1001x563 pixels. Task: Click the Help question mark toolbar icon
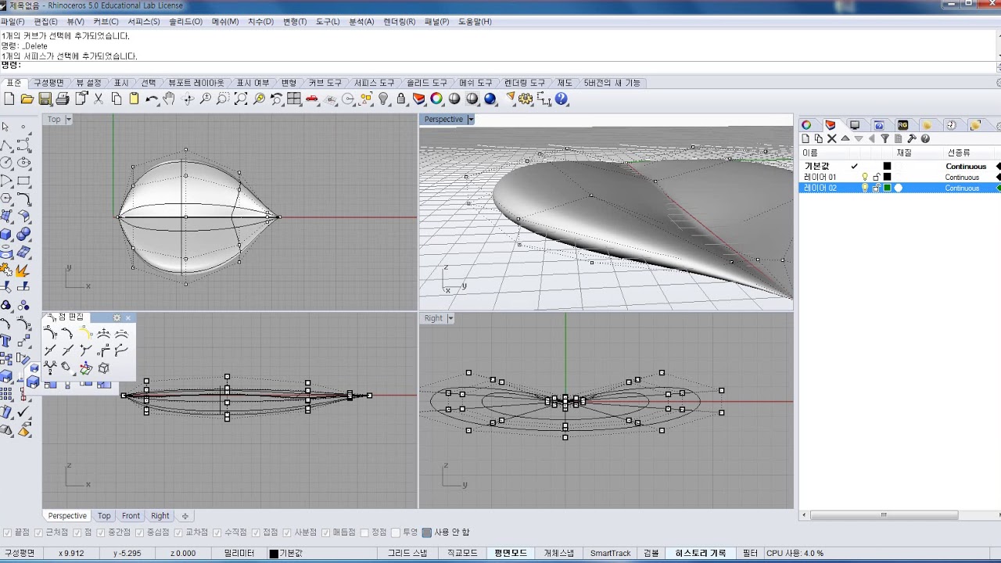click(x=561, y=99)
